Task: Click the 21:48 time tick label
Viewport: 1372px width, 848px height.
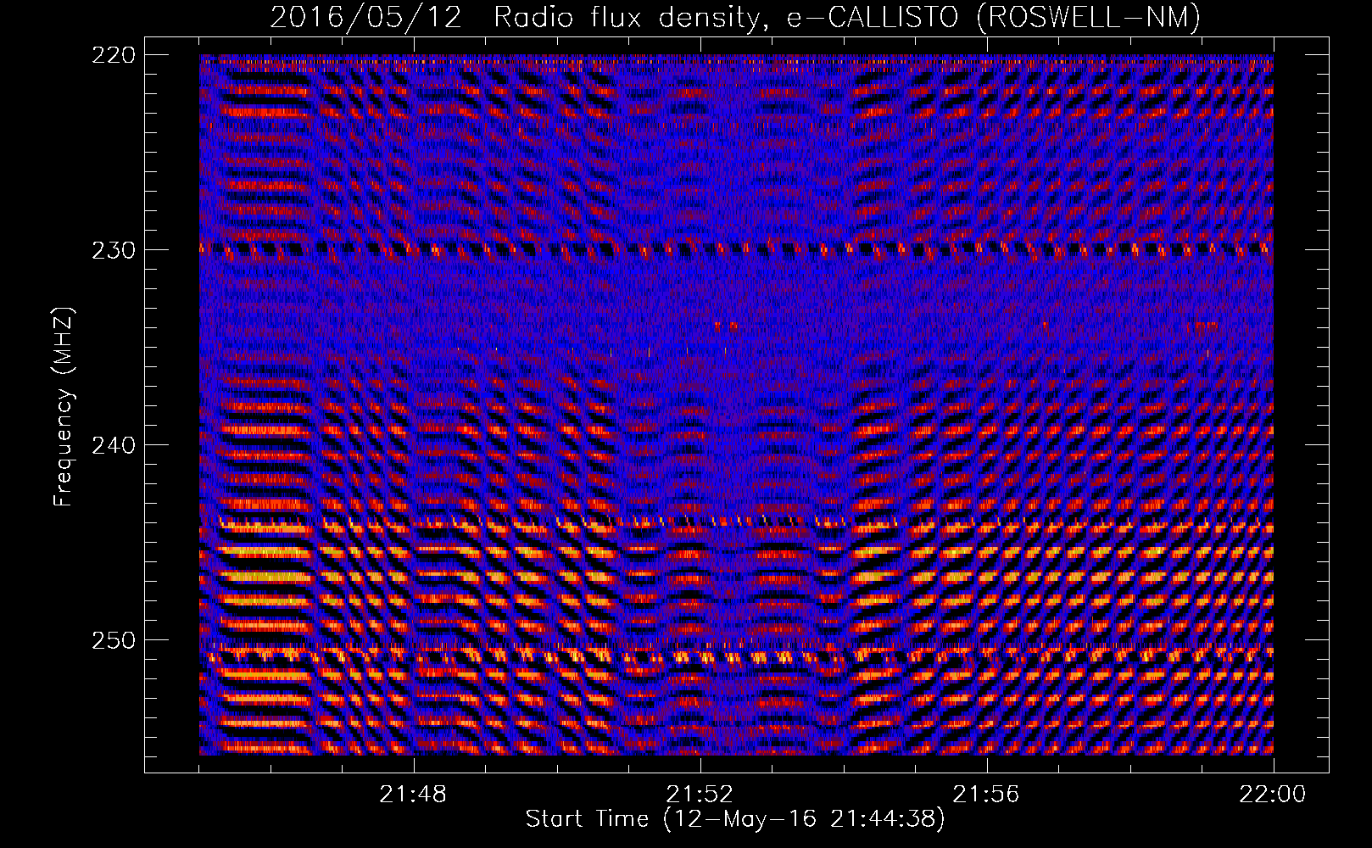Action: pyautogui.click(x=414, y=795)
